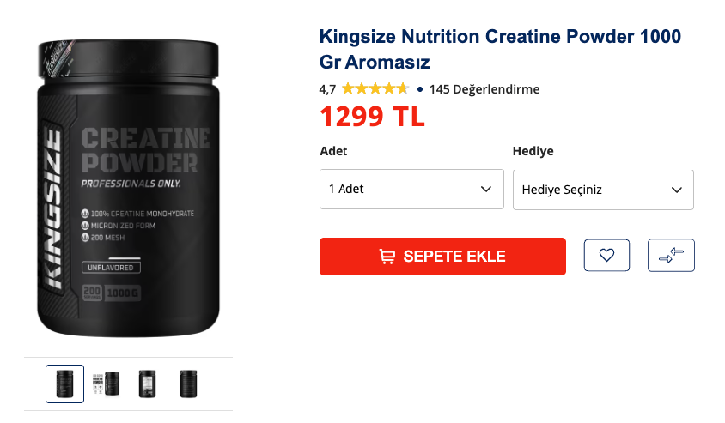Expand the Hediye Seçiniz dropdown
The height and width of the screenshot is (423, 725).
coord(603,190)
